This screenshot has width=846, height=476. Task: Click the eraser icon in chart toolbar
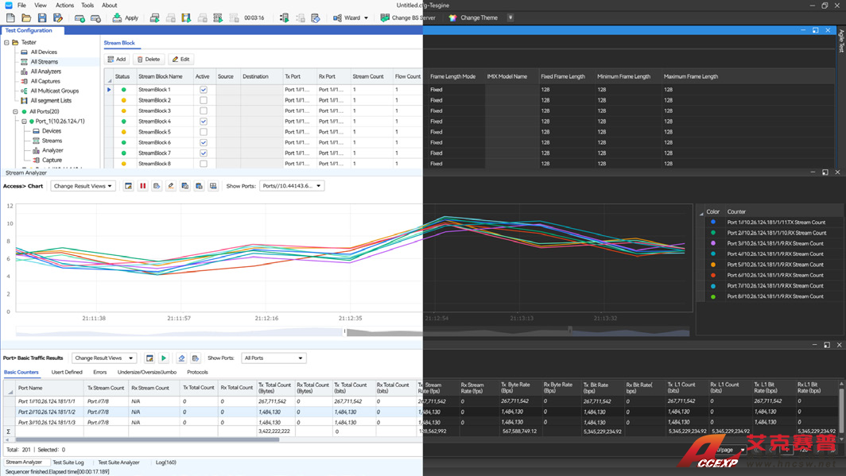(x=170, y=186)
